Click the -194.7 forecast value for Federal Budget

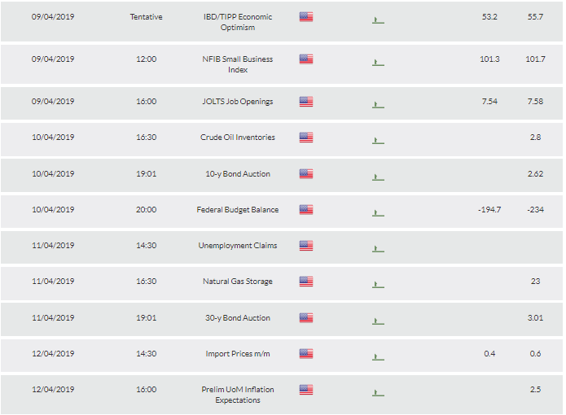(489, 210)
